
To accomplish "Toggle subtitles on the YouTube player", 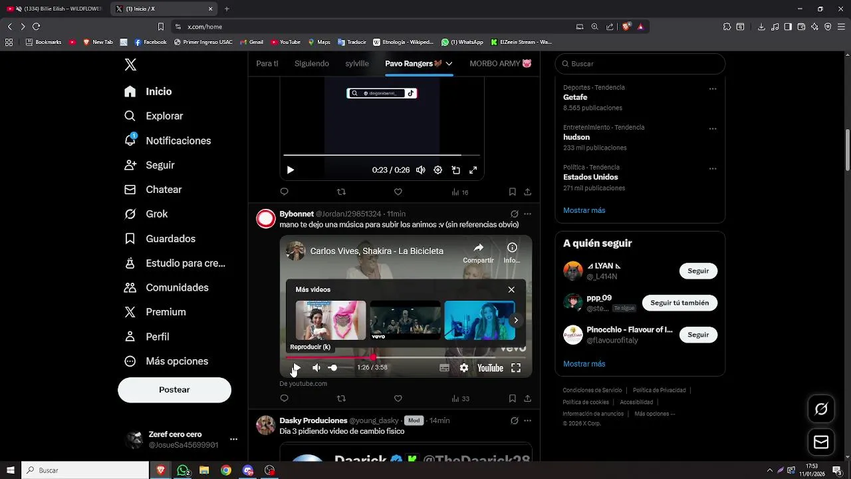I will coord(444,368).
